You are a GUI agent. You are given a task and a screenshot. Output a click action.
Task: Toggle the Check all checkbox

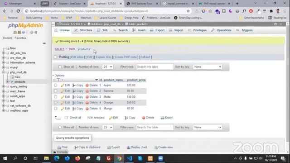[x=66, y=118]
